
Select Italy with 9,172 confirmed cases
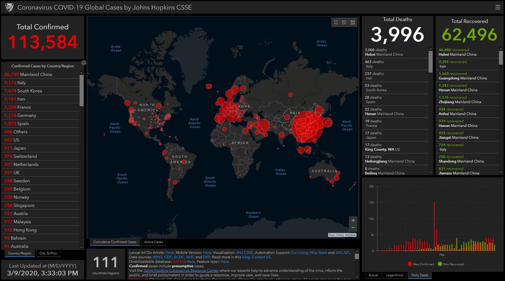41,83
